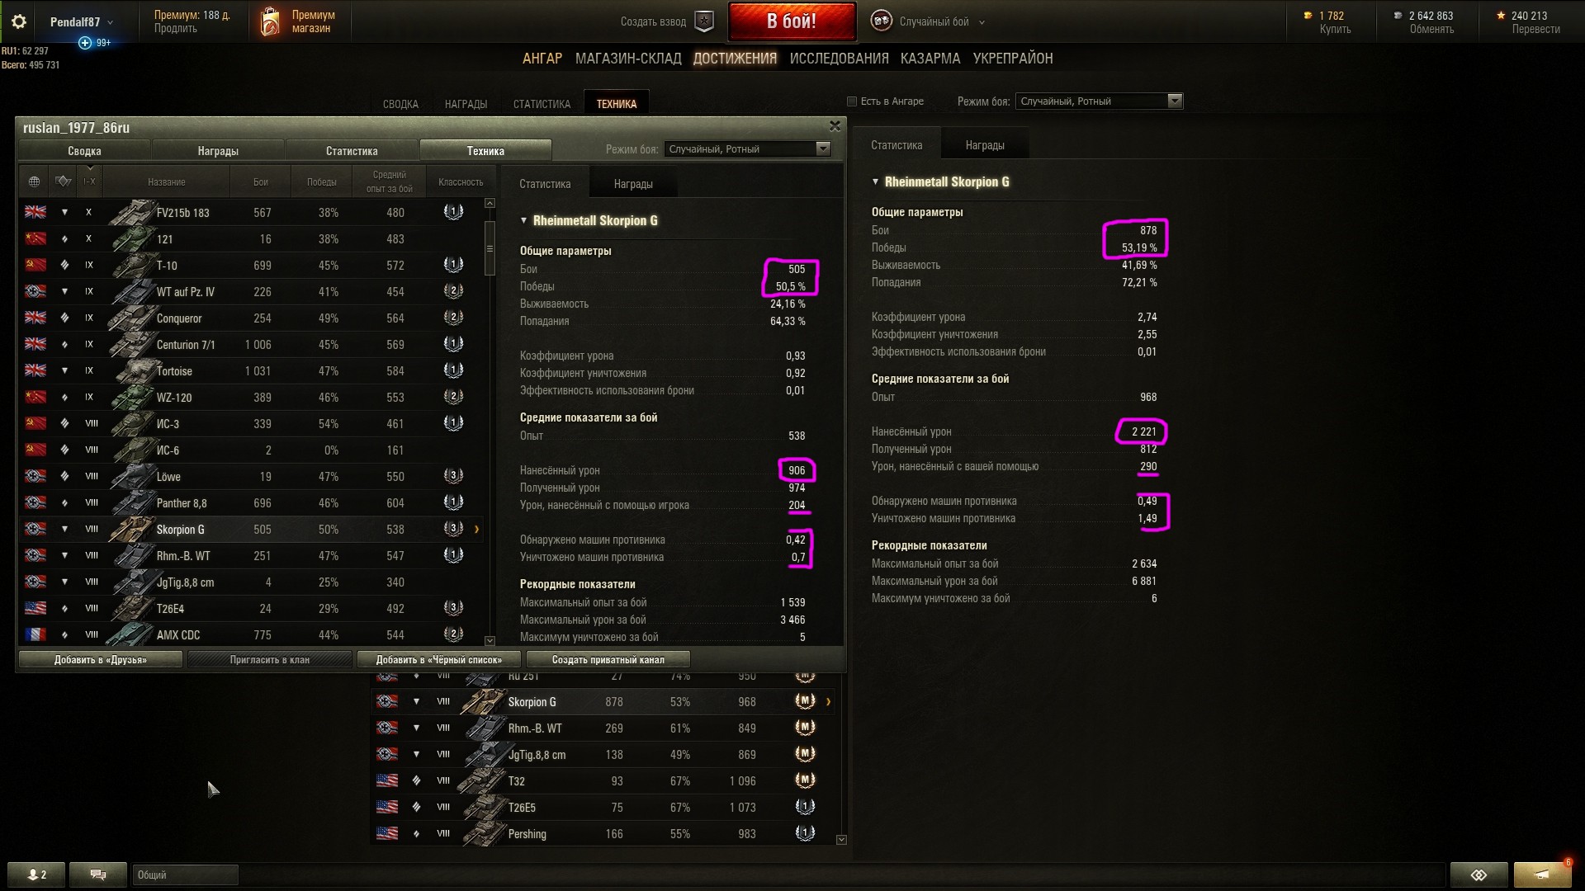
Task: Toggle the Есть в Ангаре checkbox
Action: pos(852,101)
